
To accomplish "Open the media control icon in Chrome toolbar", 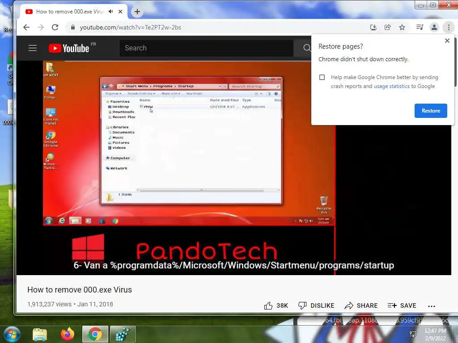I will coord(420,27).
